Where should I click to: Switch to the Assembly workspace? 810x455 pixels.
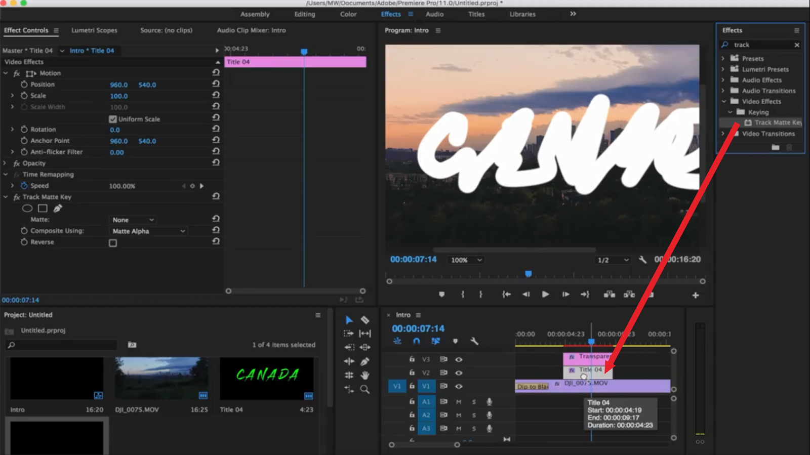[255, 14]
